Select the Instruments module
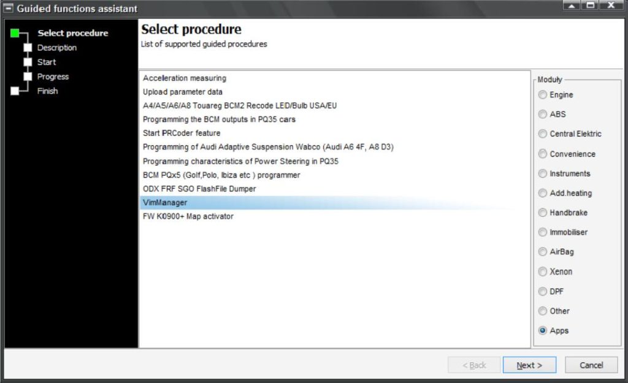628x383 pixels. (543, 173)
